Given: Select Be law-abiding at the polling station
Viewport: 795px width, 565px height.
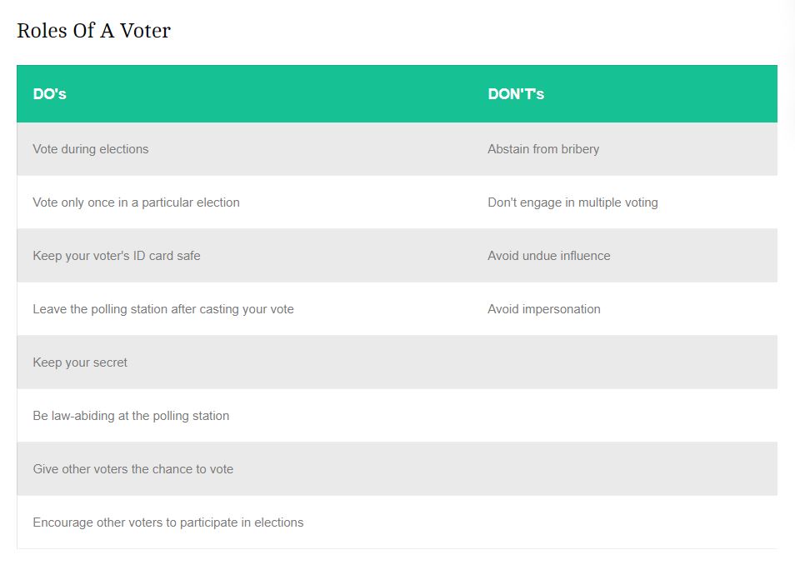Looking at the screenshot, I should tap(131, 416).
